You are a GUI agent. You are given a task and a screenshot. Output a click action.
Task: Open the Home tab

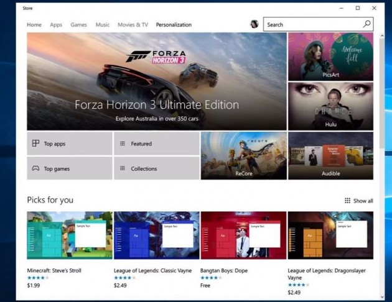[x=34, y=25]
